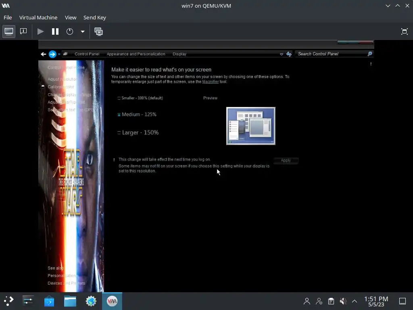
Task: Switch console to fullscreen
Action: click(404, 31)
